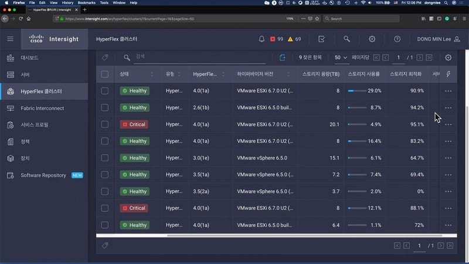Click top pagination first-page button
Image resolution: width=469 pixels, height=264 pixels.
tap(376, 57)
